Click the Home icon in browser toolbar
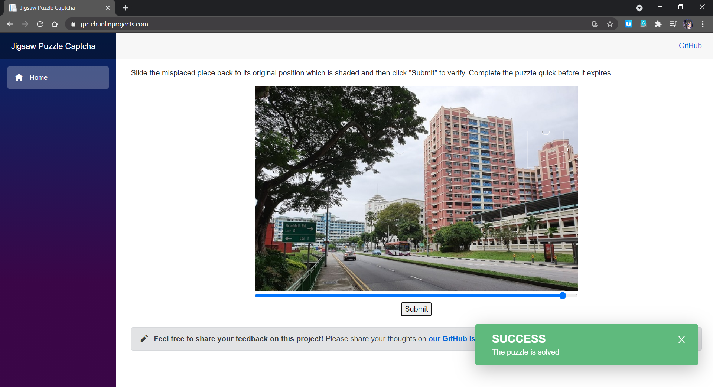 tap(55, 24)
